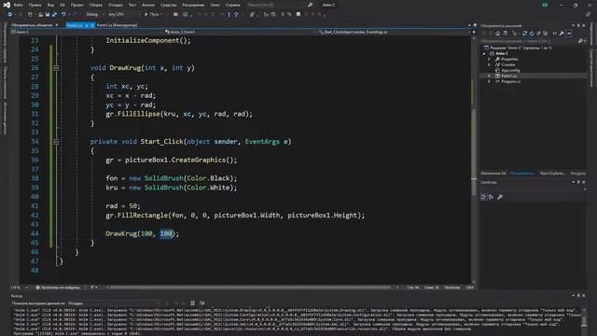Open the Start_Click member navigation dropdown

coord(394,32)
